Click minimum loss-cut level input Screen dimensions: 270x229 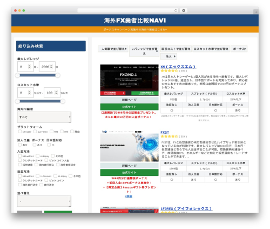click(x=25, y=93)
